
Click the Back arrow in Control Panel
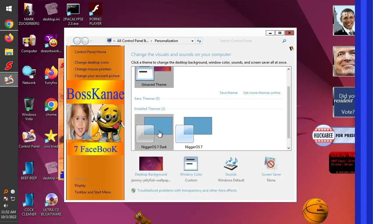click(x=77, y=41)
